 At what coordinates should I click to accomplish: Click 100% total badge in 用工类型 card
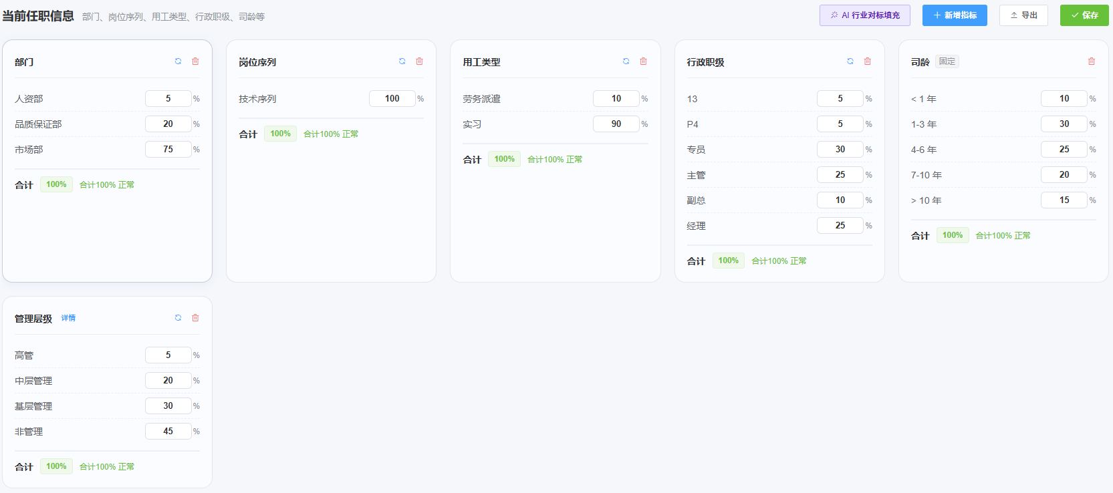click(504, 159)
